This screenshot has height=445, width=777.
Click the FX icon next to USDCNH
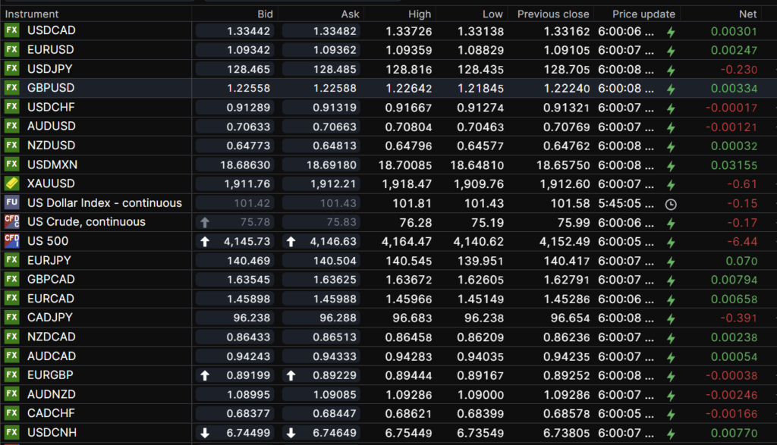coord(11,432)
